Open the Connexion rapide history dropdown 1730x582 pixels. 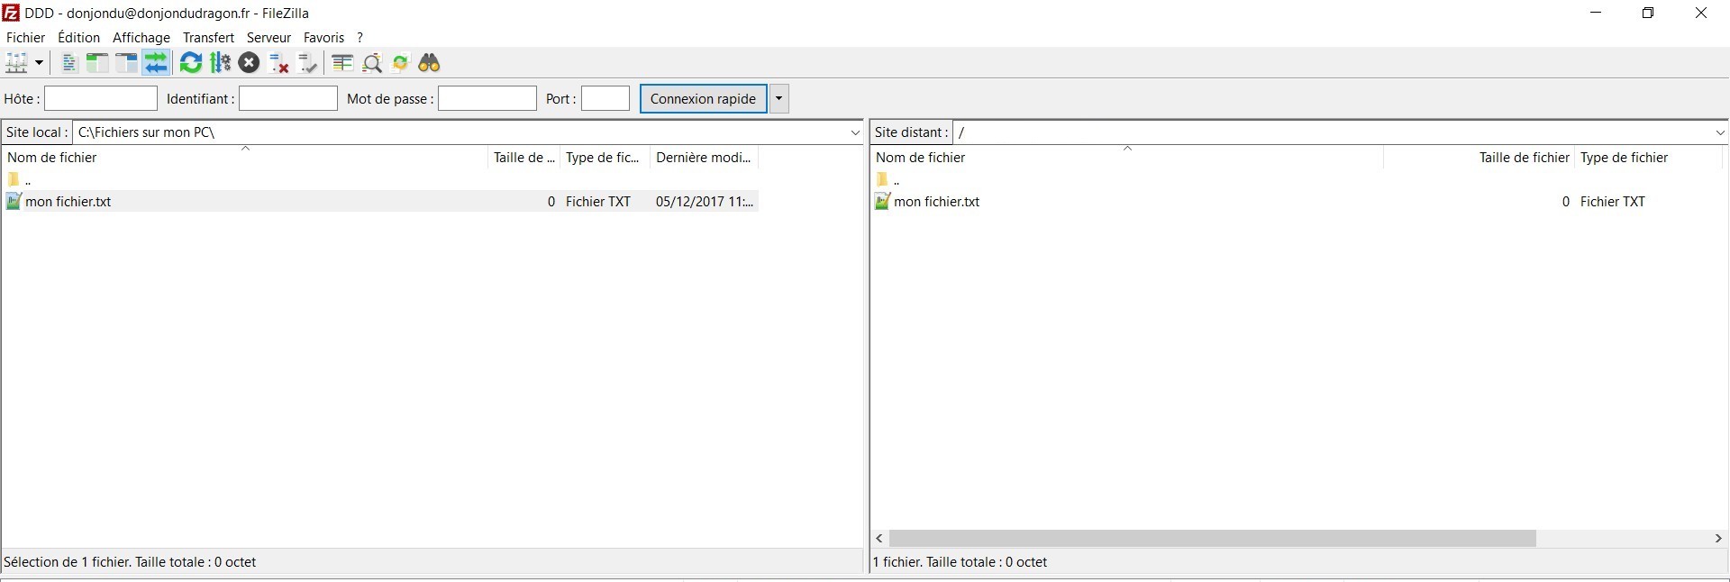tap(778, 99)
